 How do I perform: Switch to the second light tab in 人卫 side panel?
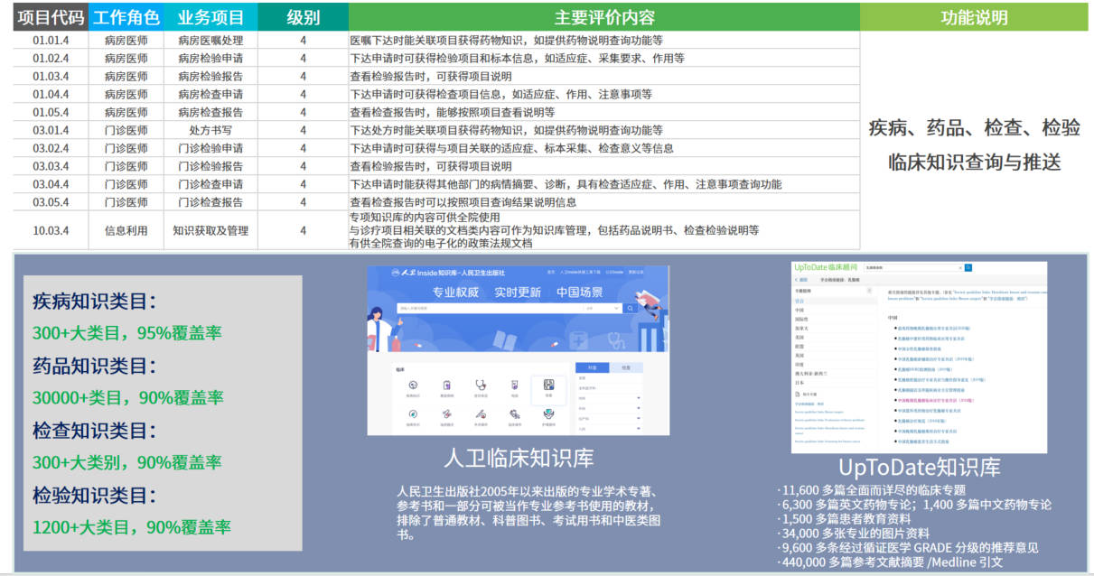pos(626,367)
